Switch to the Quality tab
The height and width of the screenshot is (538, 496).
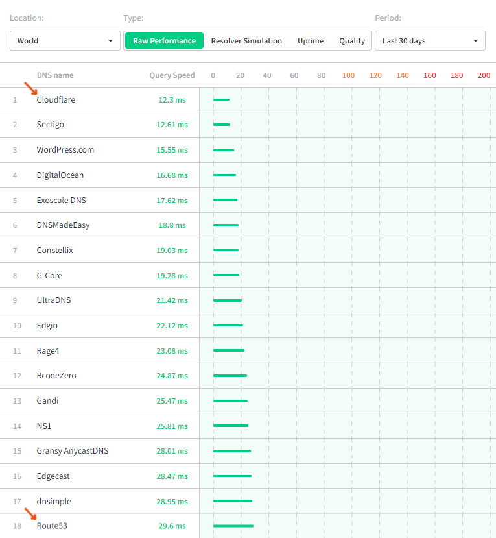(352, 41)
